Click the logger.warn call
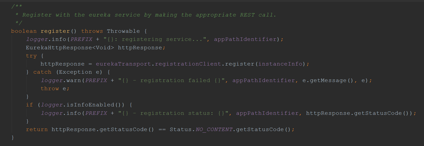 (x=61, y=80)
